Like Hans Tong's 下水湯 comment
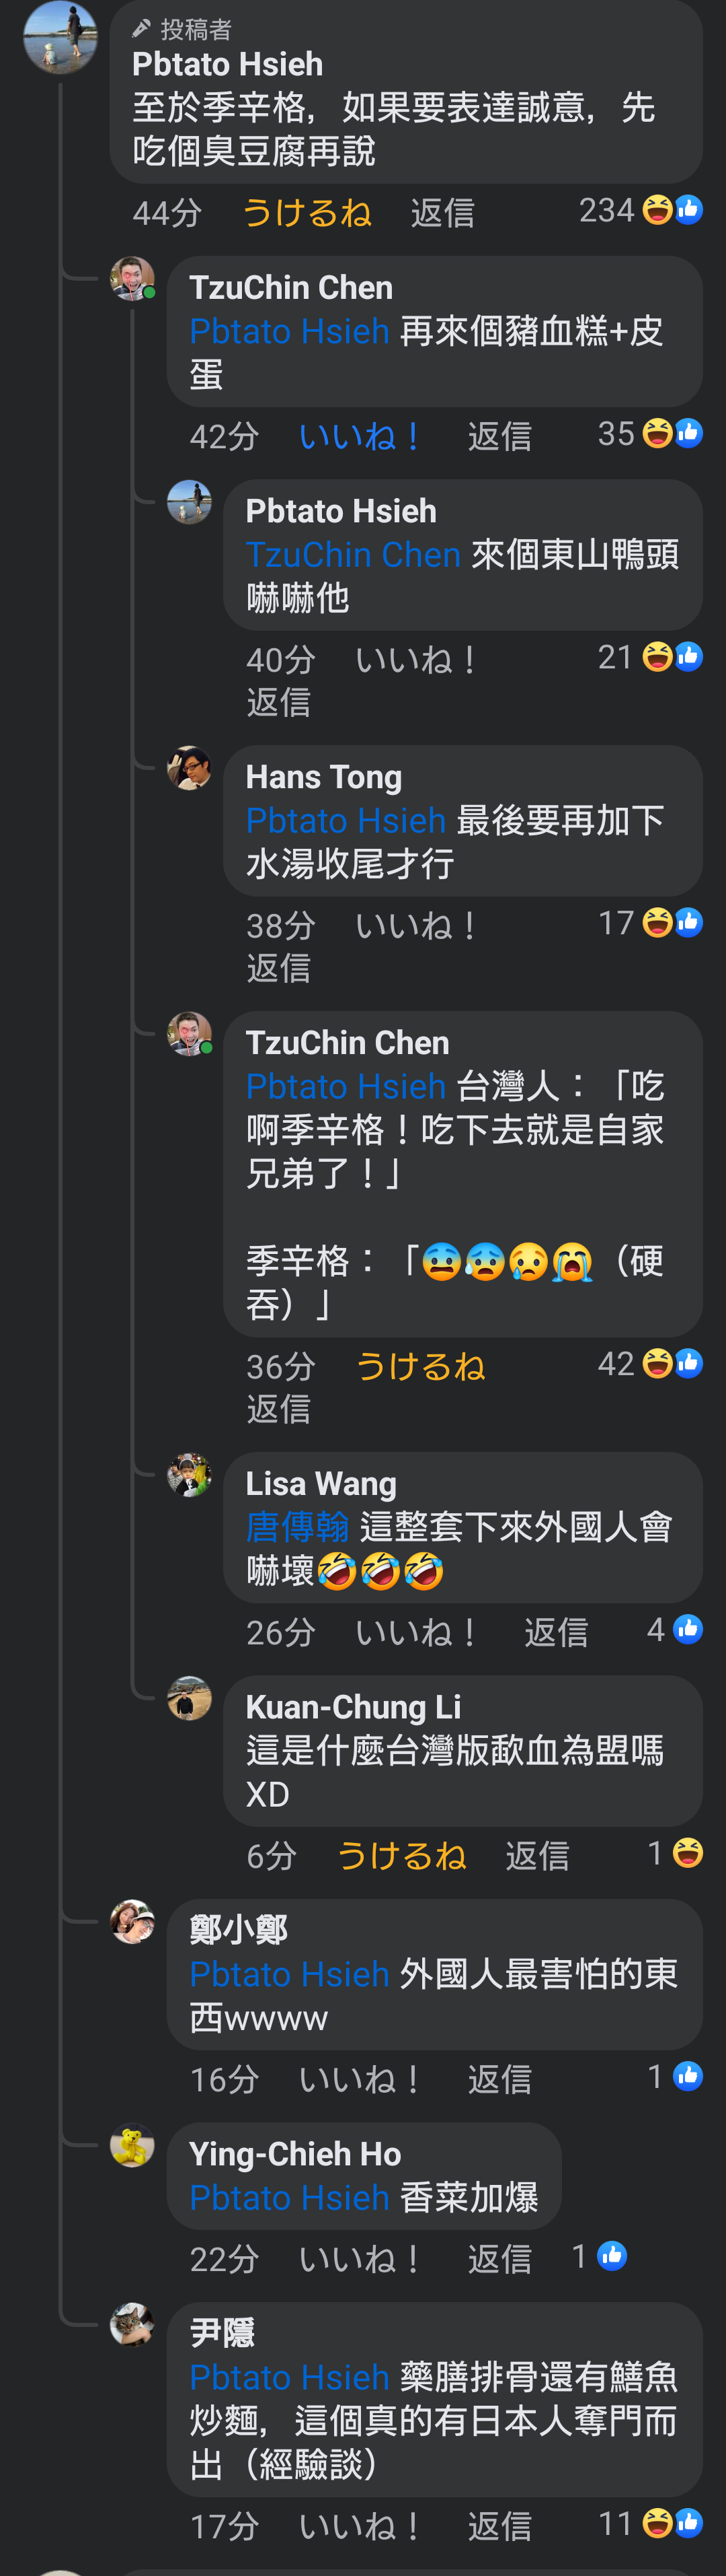Screen dimensions: 726x2576 point(415,925)
